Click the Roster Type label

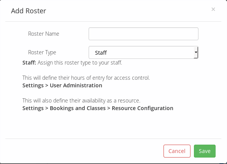(42, 52)
